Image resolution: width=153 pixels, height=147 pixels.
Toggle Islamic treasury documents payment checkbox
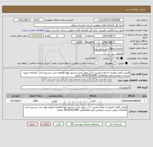point(96,63)
